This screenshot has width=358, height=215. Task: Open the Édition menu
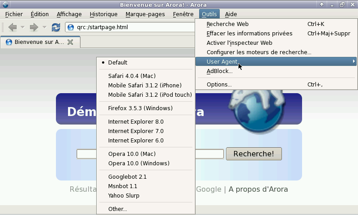(40, 14)
